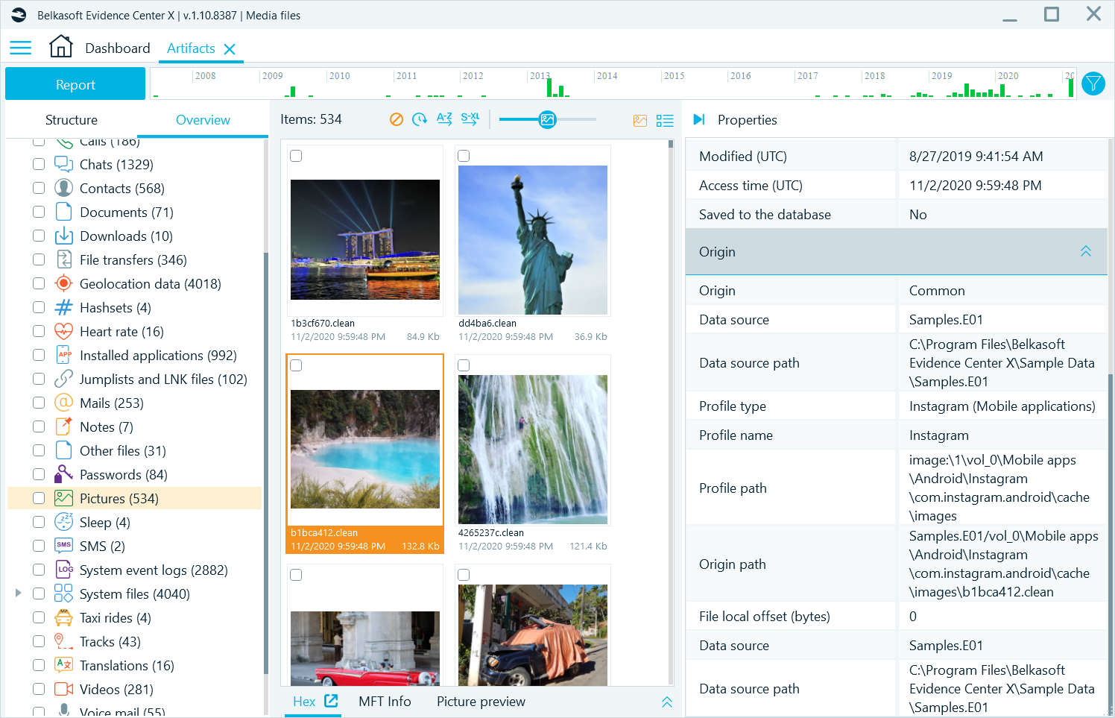Go to the Dashboard home icon

60,47
